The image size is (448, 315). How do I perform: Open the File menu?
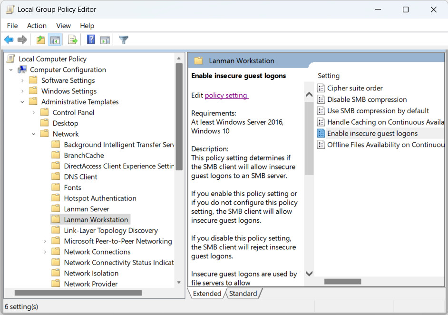(12, 26)
